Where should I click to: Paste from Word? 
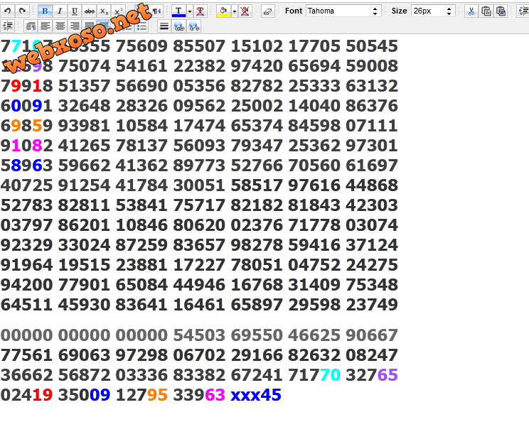point(501,11)
